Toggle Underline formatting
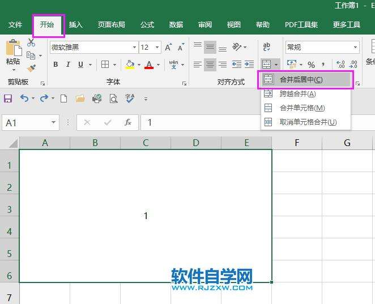The width and height of the screenshot is (375, 304). [80, 65]
